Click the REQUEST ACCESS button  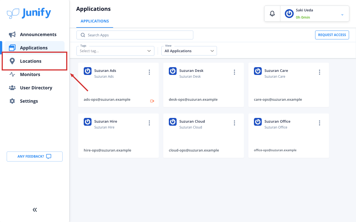[332, 35]
